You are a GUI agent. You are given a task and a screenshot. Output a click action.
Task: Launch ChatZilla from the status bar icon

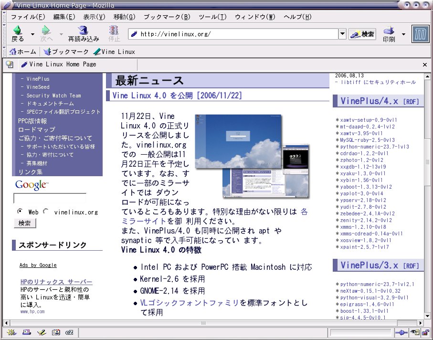click(70, 332)
